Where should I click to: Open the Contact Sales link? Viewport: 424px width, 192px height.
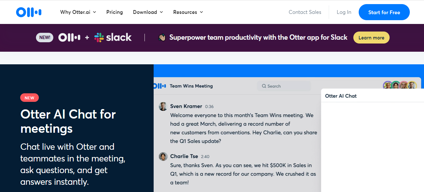coord(305,12)
